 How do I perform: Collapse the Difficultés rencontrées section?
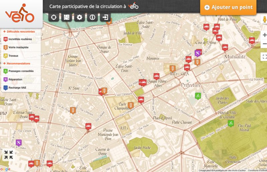tap(21, 32)
